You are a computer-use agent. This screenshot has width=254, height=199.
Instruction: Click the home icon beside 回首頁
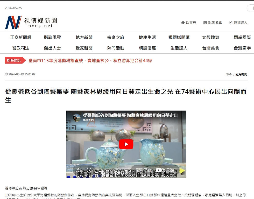tap(183, 23)
